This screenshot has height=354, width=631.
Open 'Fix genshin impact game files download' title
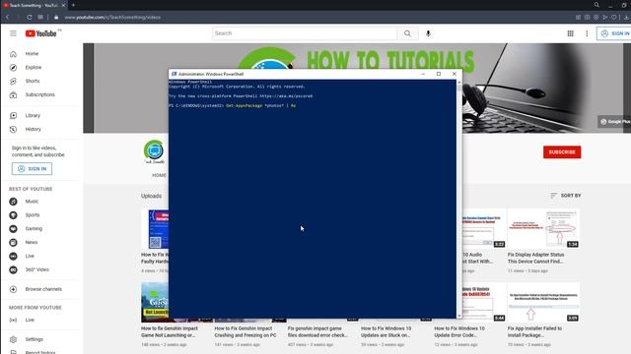point(317,332)
